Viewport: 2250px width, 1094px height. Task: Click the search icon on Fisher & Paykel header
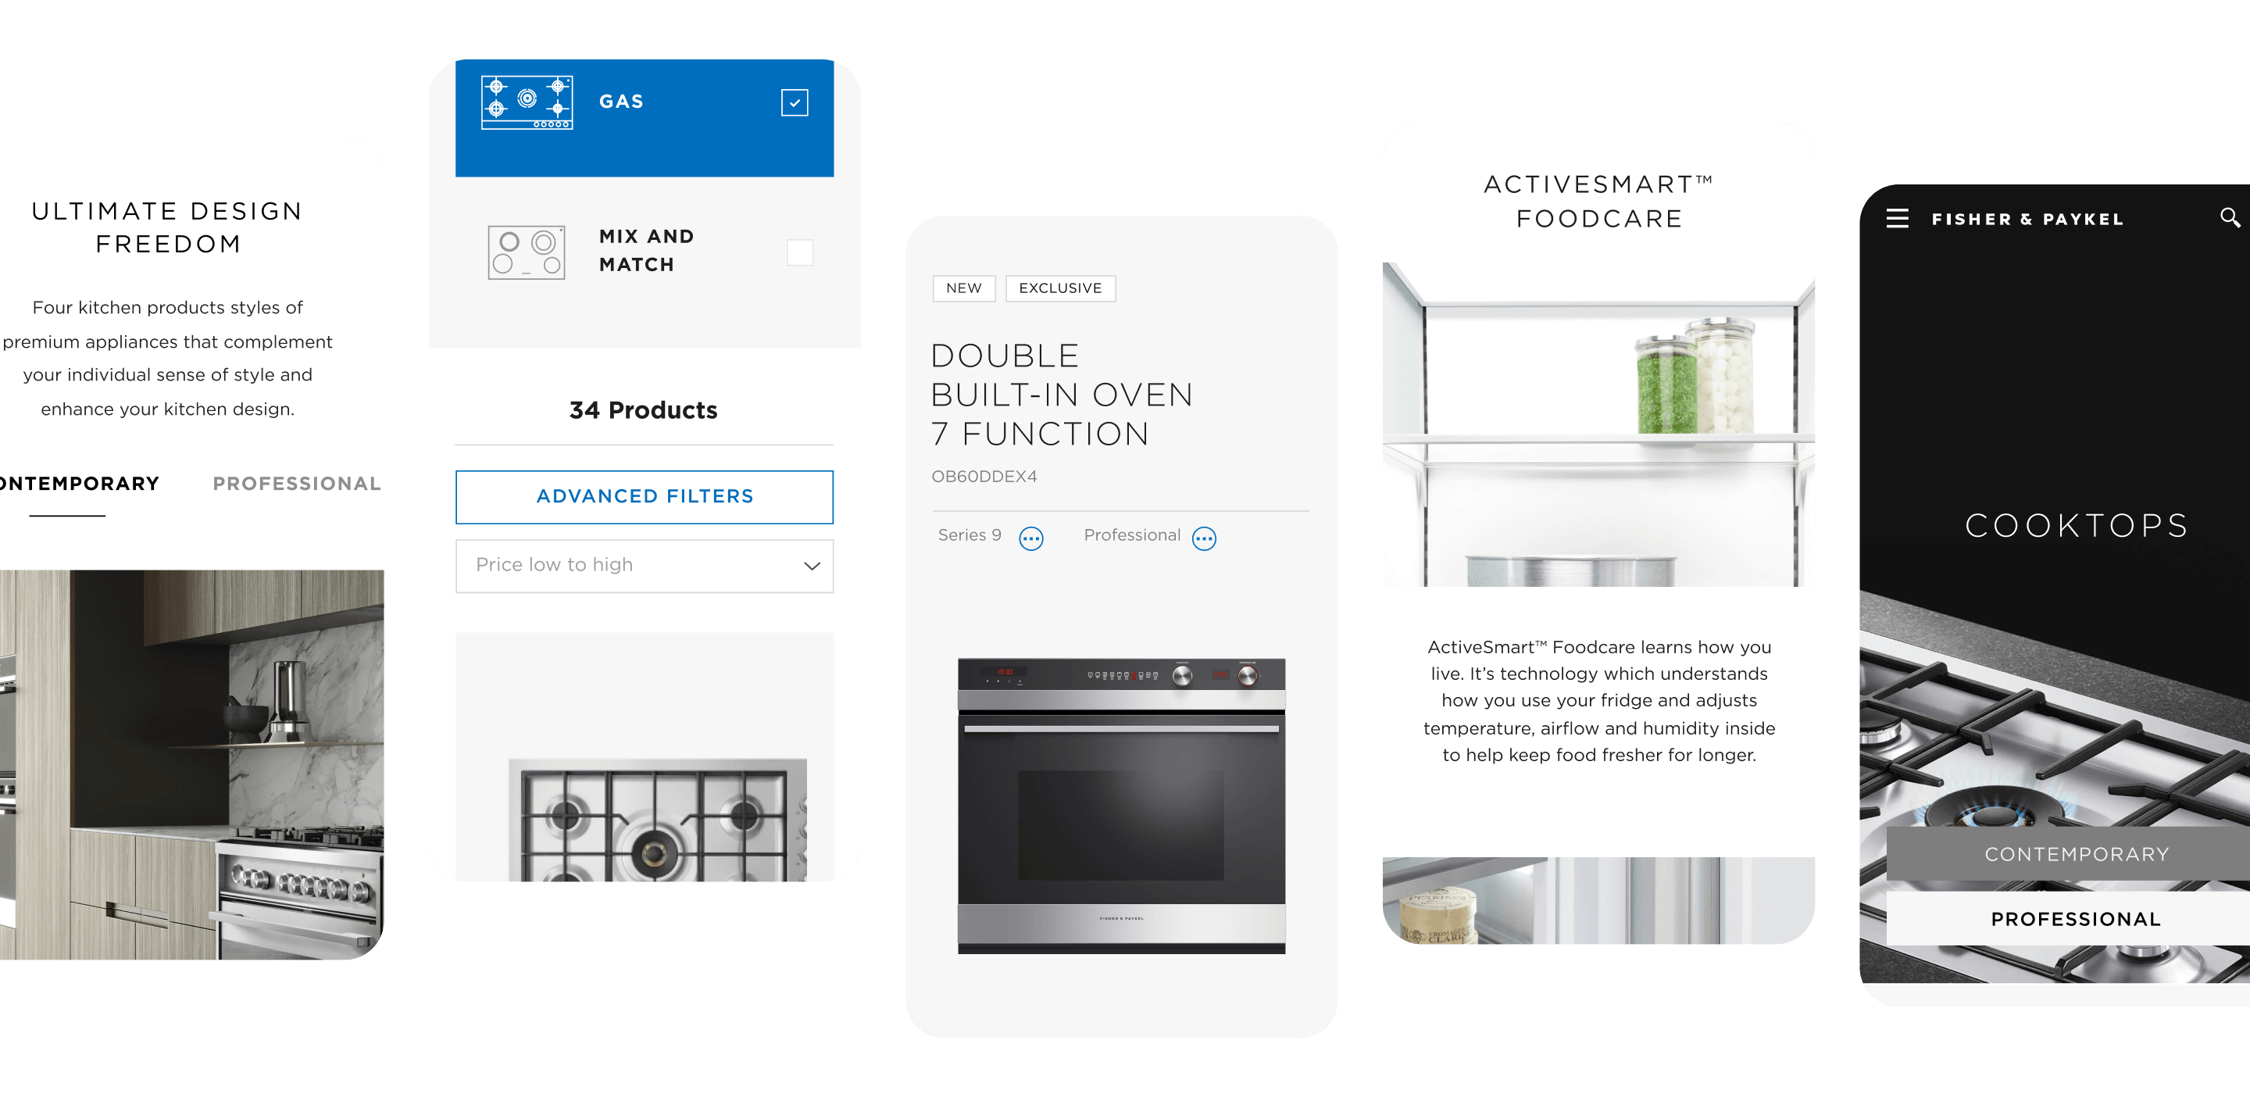click(2227, 218)
